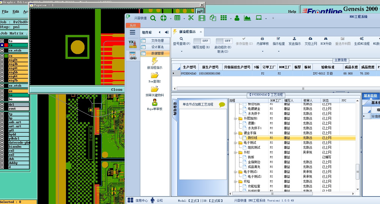The width and height of the screenshot is (380, 204).
Task: Open the 型号查询(F) dropdown arrow
Action: (182, 52)
